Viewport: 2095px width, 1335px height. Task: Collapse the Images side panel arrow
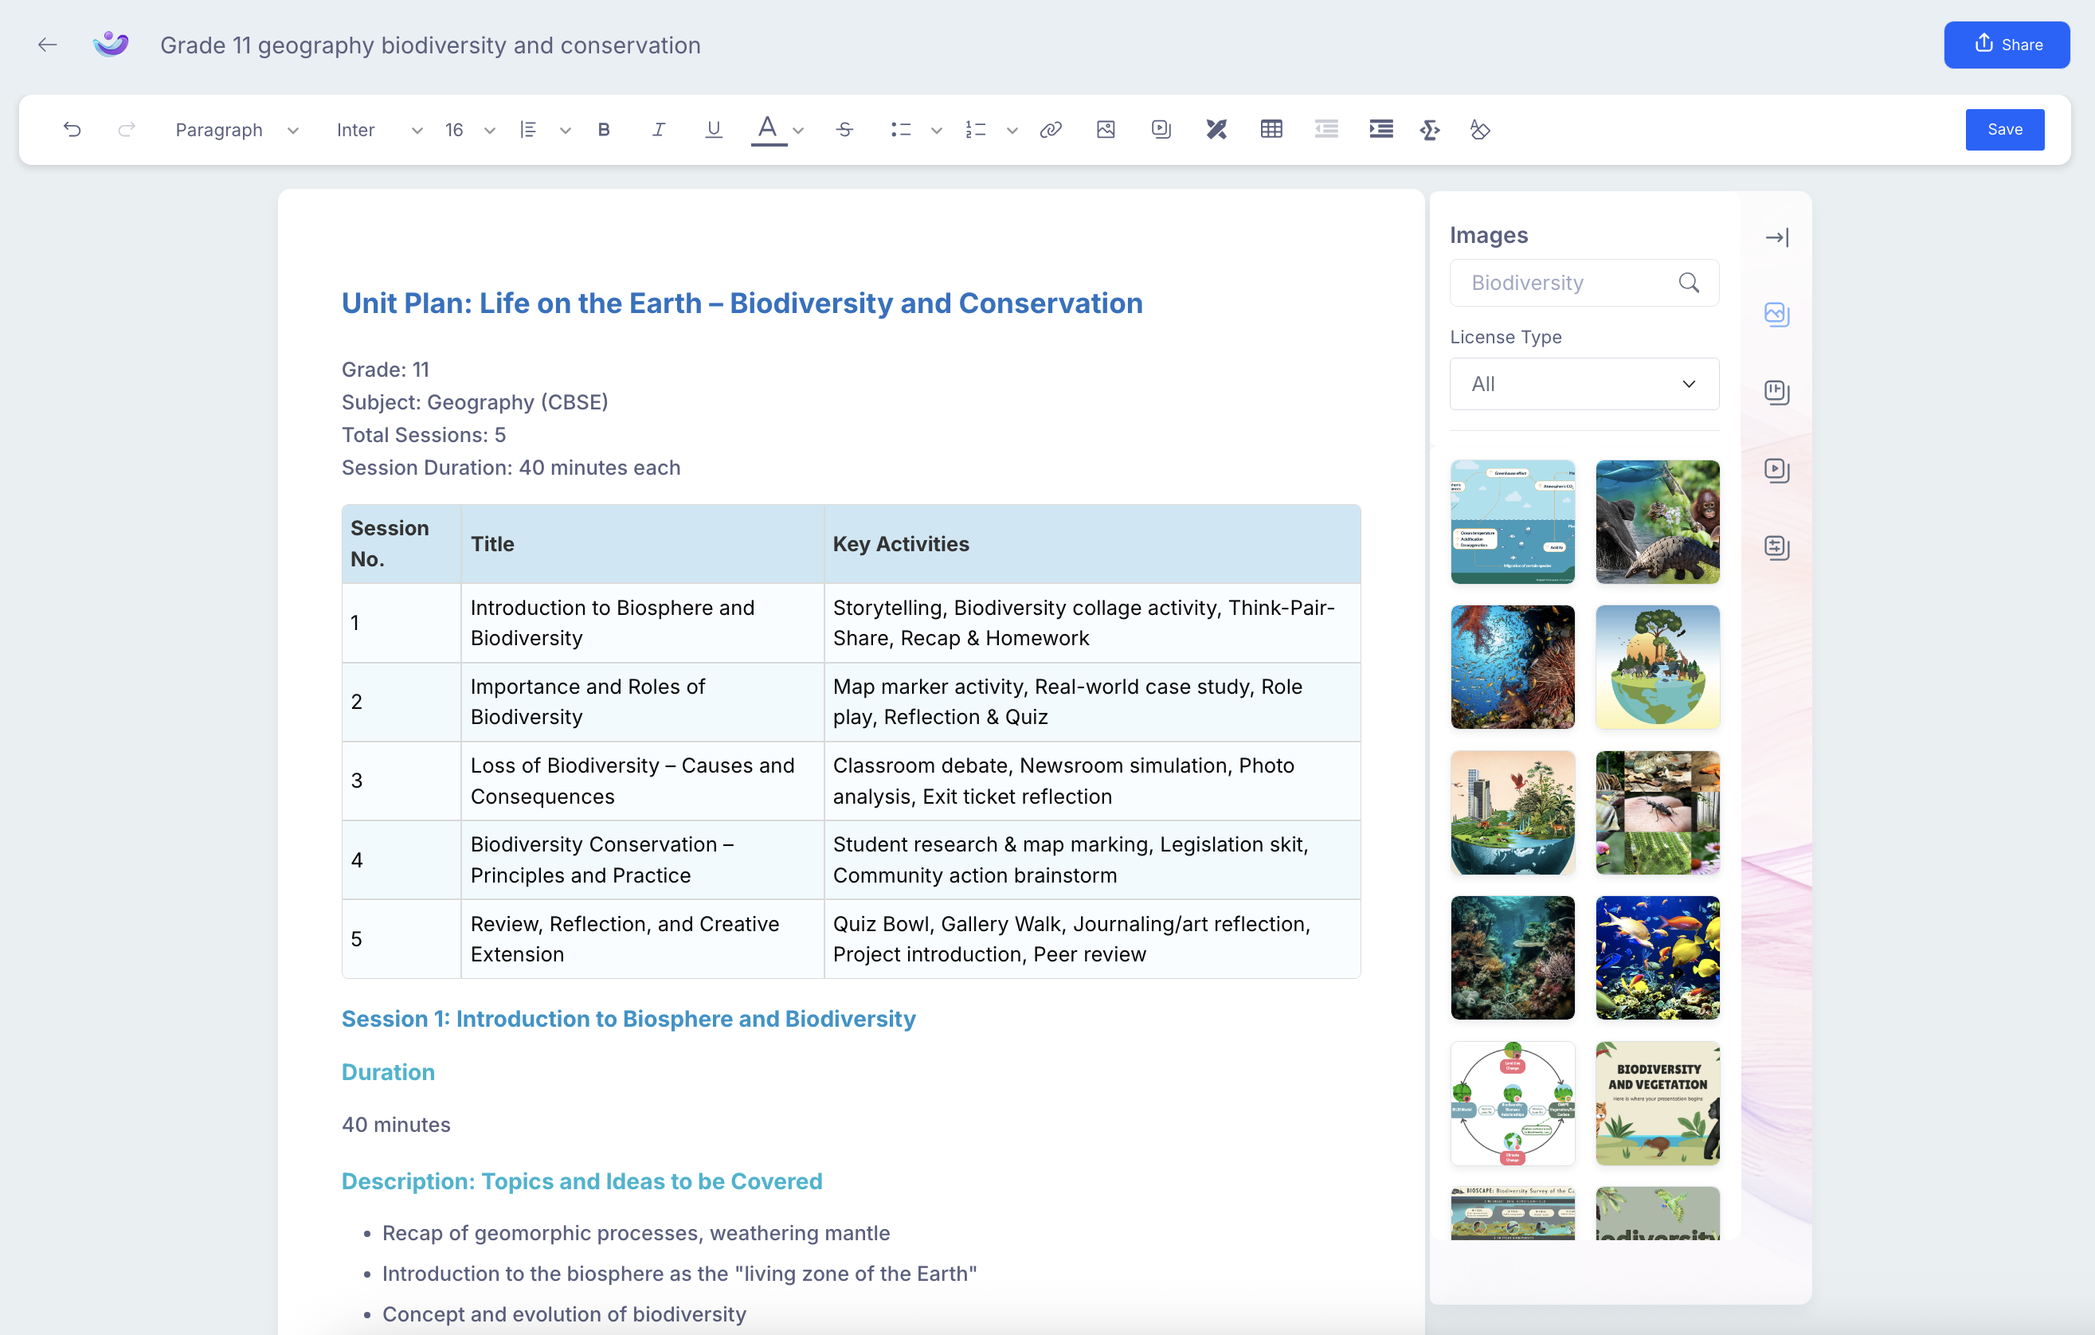pos(1776,237)
